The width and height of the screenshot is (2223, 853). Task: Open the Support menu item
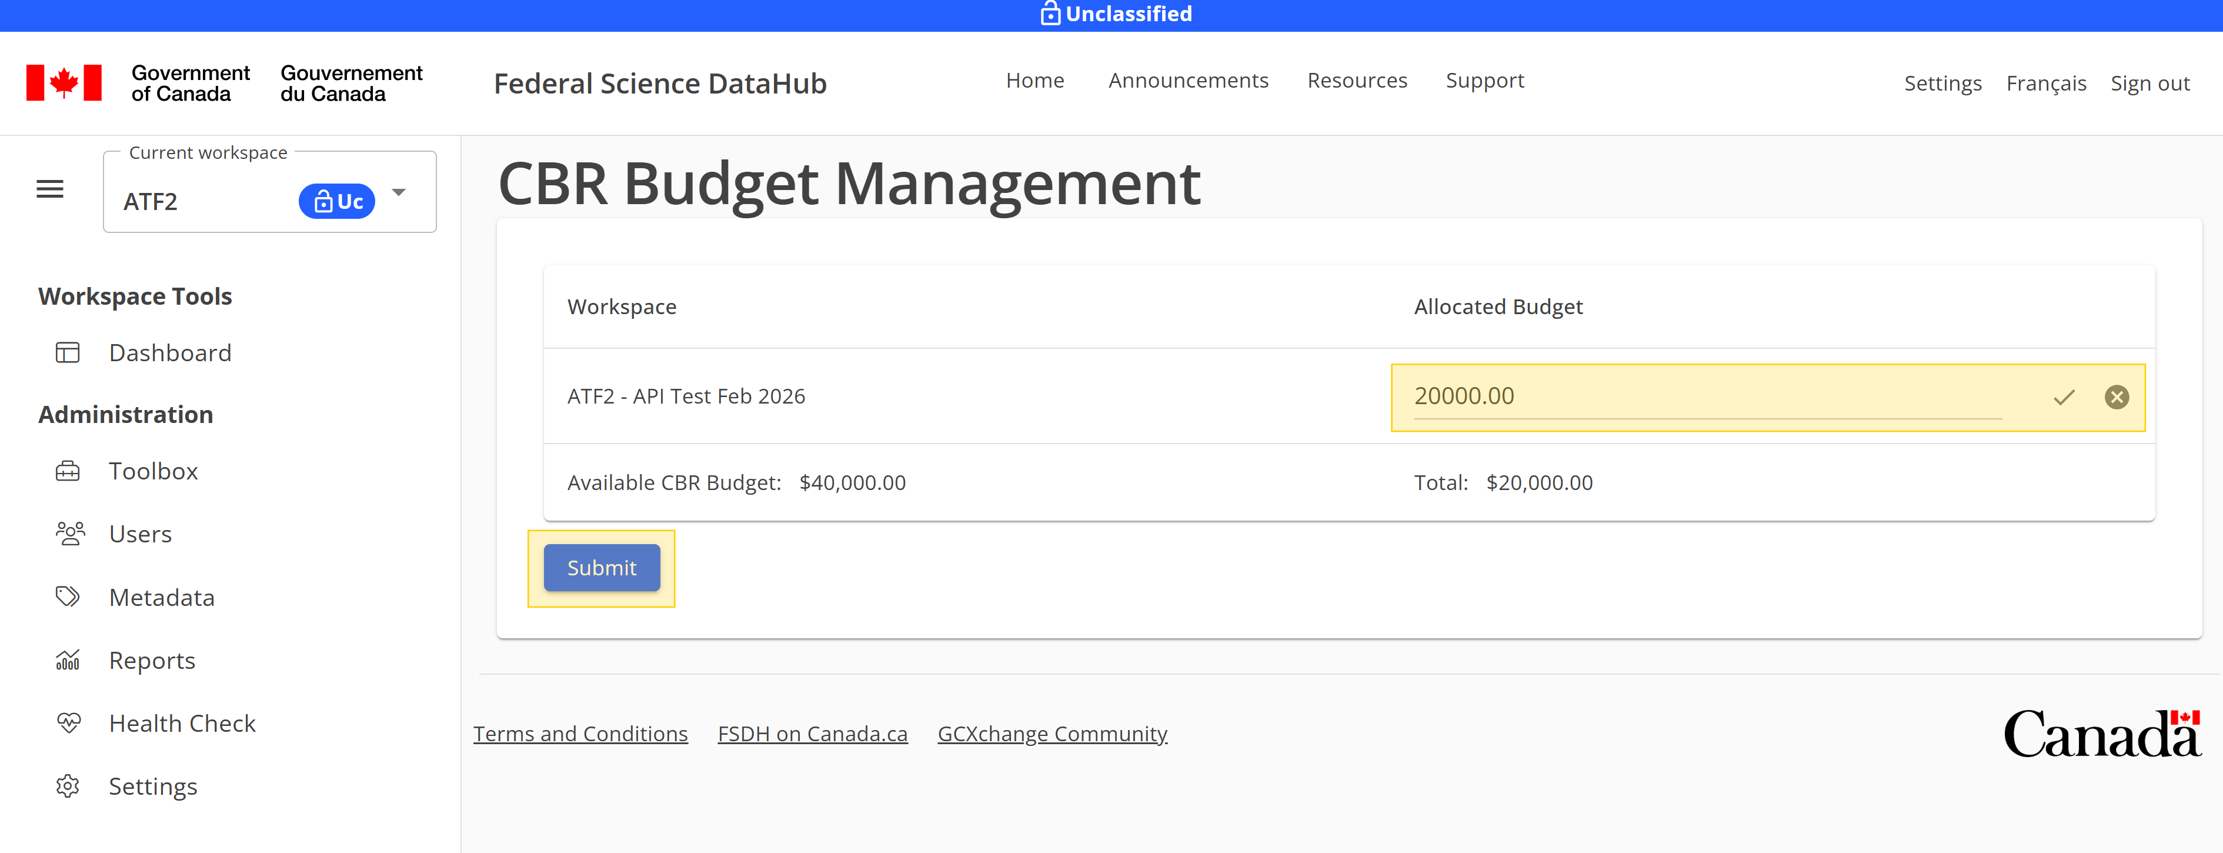pos(1484,80)
